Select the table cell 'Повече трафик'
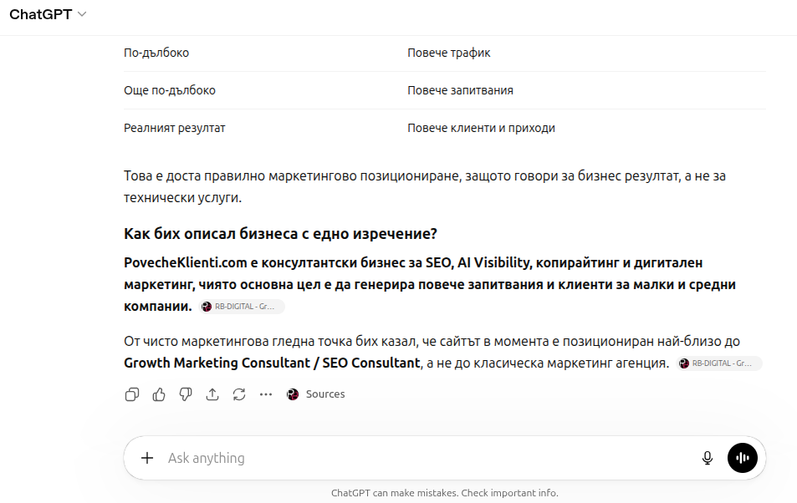The width and height of the screenshot is (797, 503). [449, 53]
